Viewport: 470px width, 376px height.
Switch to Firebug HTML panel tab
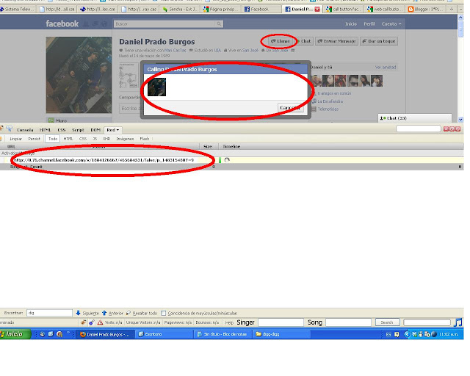(46, 130)
